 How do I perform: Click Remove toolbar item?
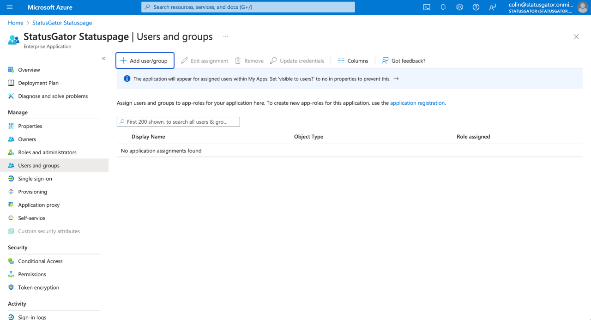[x=249, y=60]
